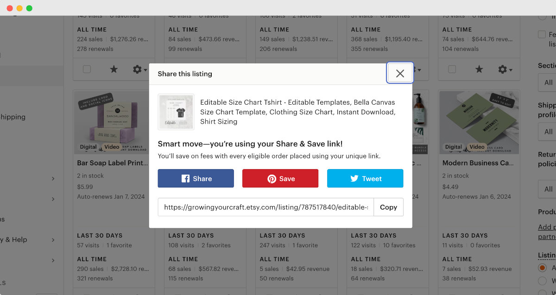Star the Bar Soap Label listing as favorite
Image resolution: width=556 pixels, height=295 pixels.
[x=114, y=69]
